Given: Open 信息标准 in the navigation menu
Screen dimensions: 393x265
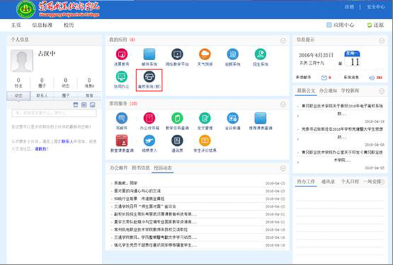Looking at the screenshot, I should pyautogui.click(x=42, y=25).
